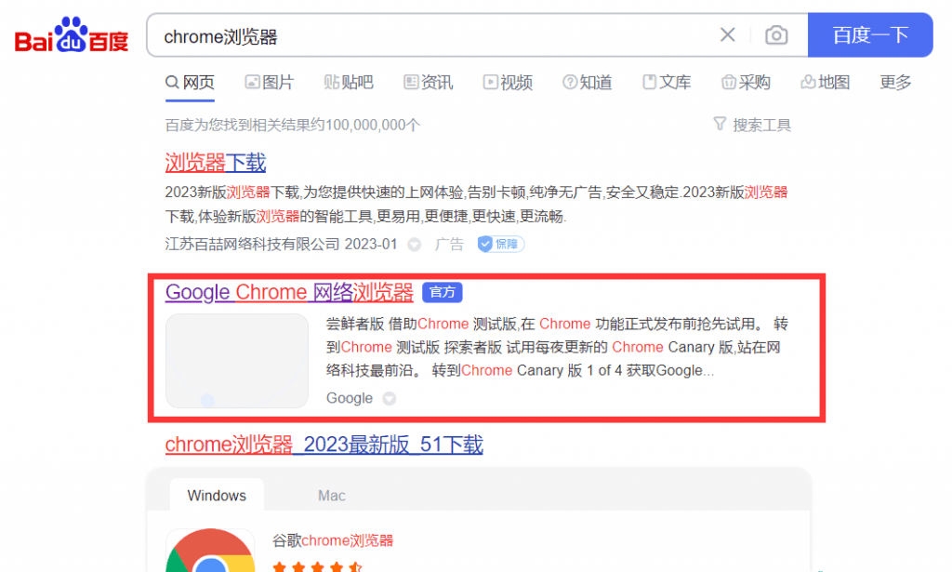Switch to the 贴吧 tab
Viewport: 952px width, 572px height.
pyautogui.click(x=349, y=83)
